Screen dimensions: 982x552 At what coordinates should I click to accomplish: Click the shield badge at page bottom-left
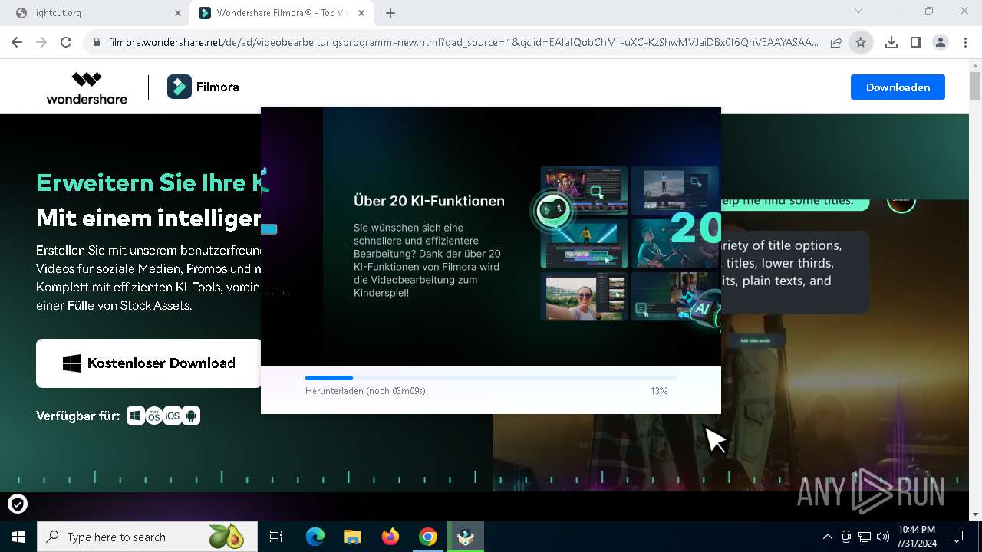pos(18,504)
